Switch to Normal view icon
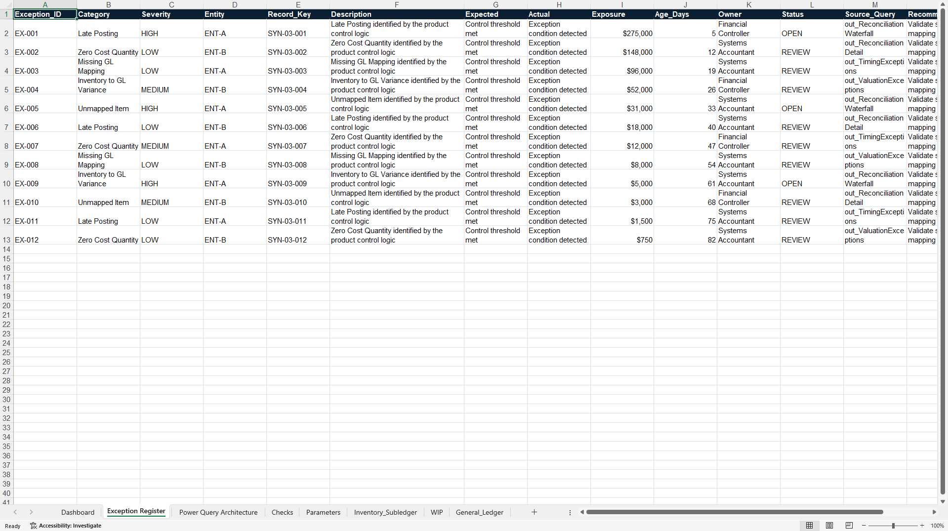Viewport: 948px width, 531px height. click(809, 526)
